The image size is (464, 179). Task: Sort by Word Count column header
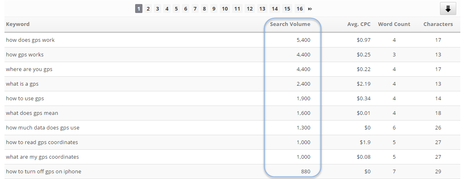[394, 24]
